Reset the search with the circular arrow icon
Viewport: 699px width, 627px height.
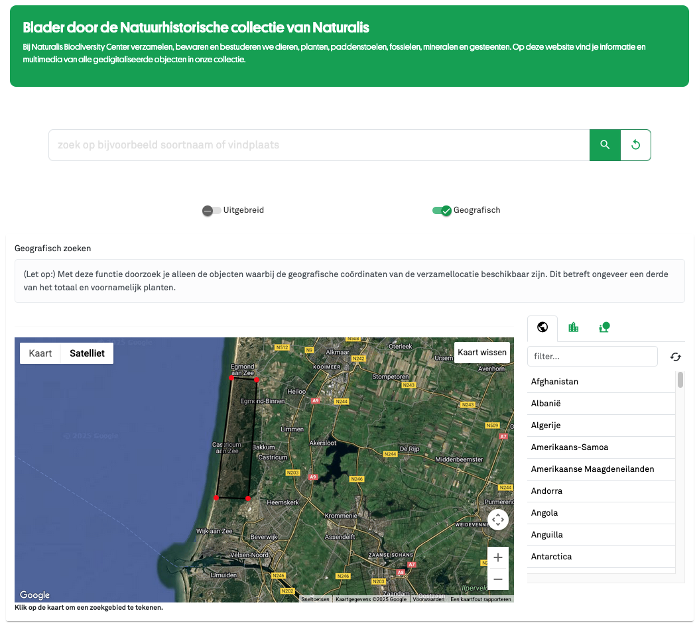[x=635, y=145]
